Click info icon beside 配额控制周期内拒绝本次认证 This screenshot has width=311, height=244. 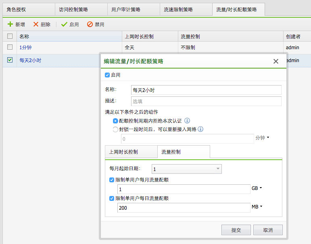(x=187, y=121)
